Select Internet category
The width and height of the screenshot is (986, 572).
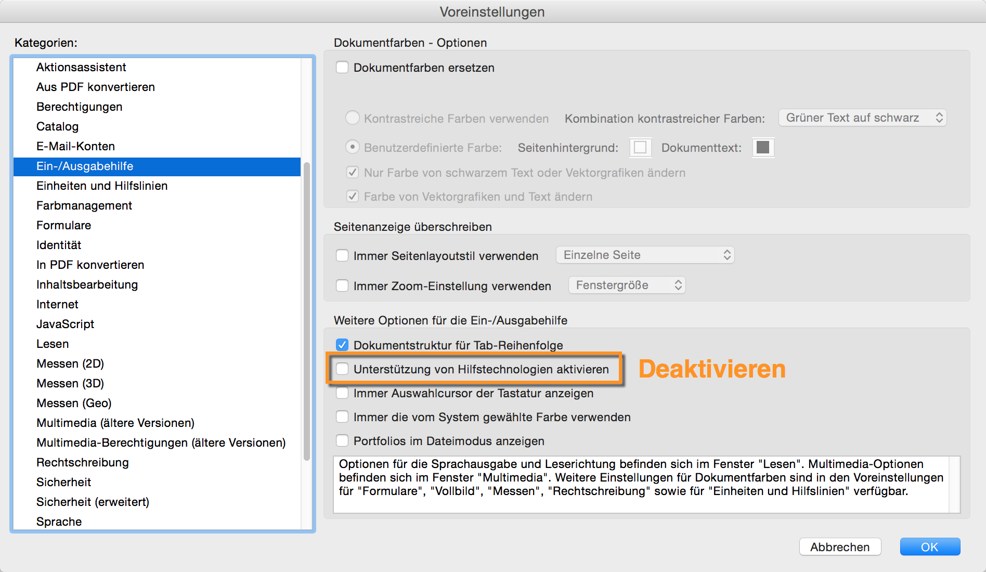157,304
